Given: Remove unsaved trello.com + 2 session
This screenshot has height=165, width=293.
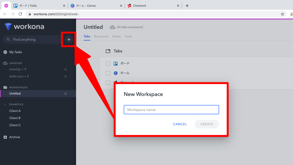Looking at the screenshot, I should click(66, 77).
